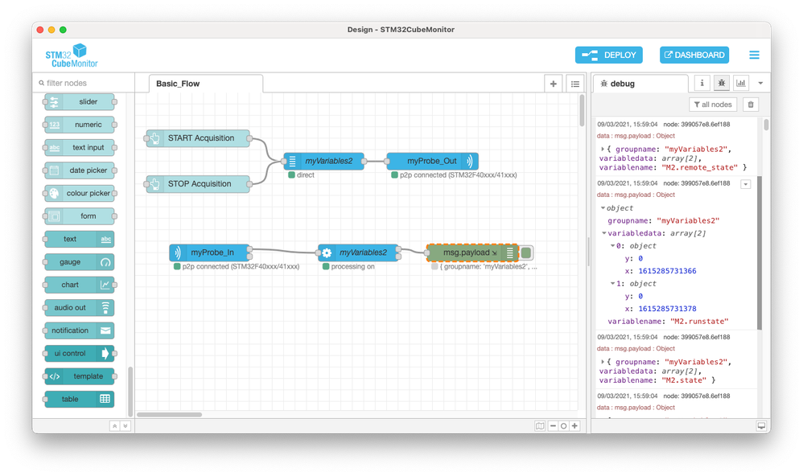Click the all nodes filter button
803x476 pixels.
click(712, 105)
